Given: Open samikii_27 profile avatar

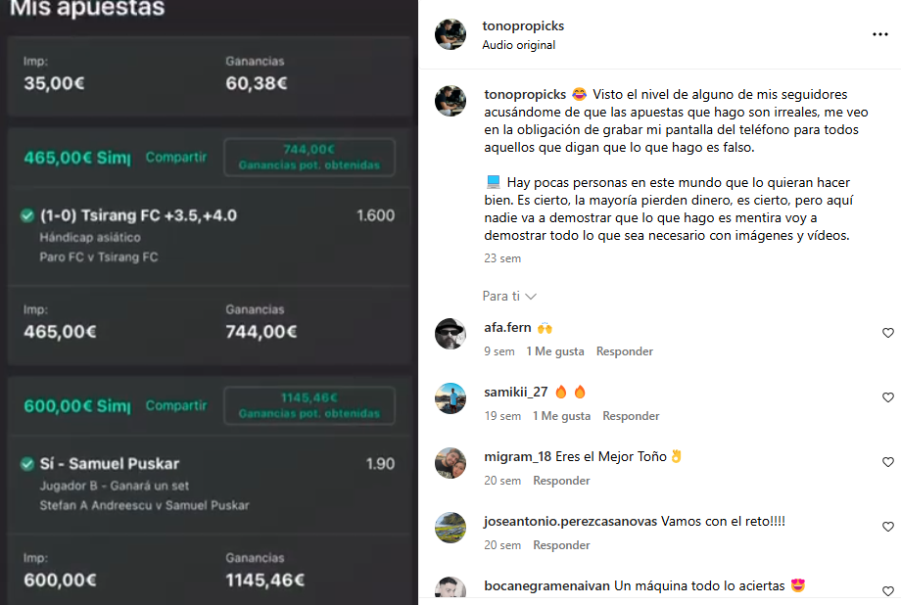Looking at the screenshot, I should (x=450, y=398).
